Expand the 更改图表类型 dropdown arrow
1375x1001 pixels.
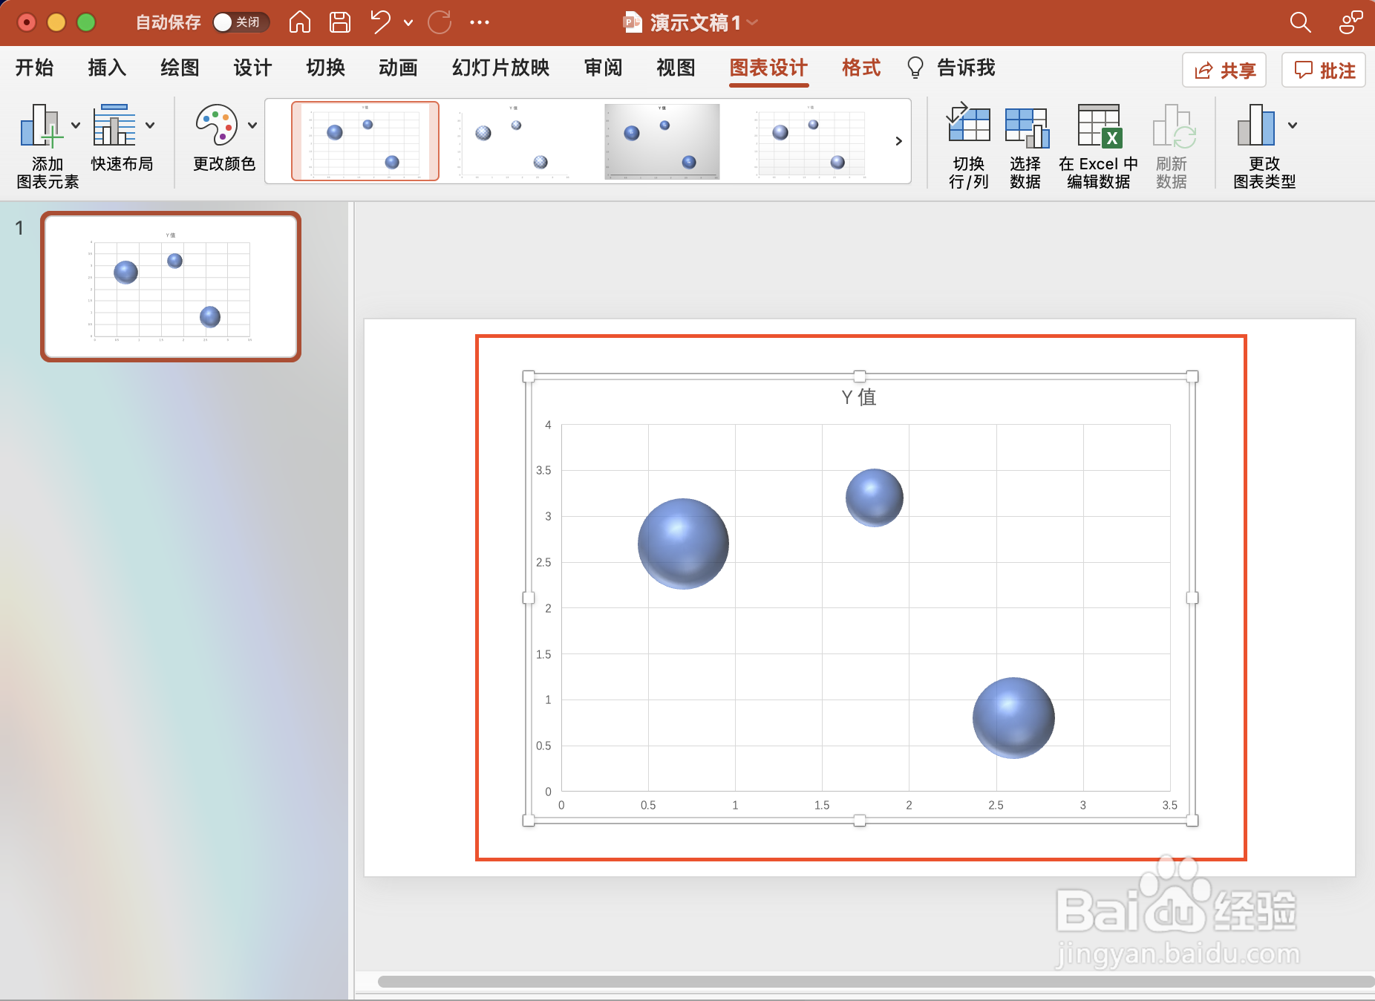[1293, 125]
